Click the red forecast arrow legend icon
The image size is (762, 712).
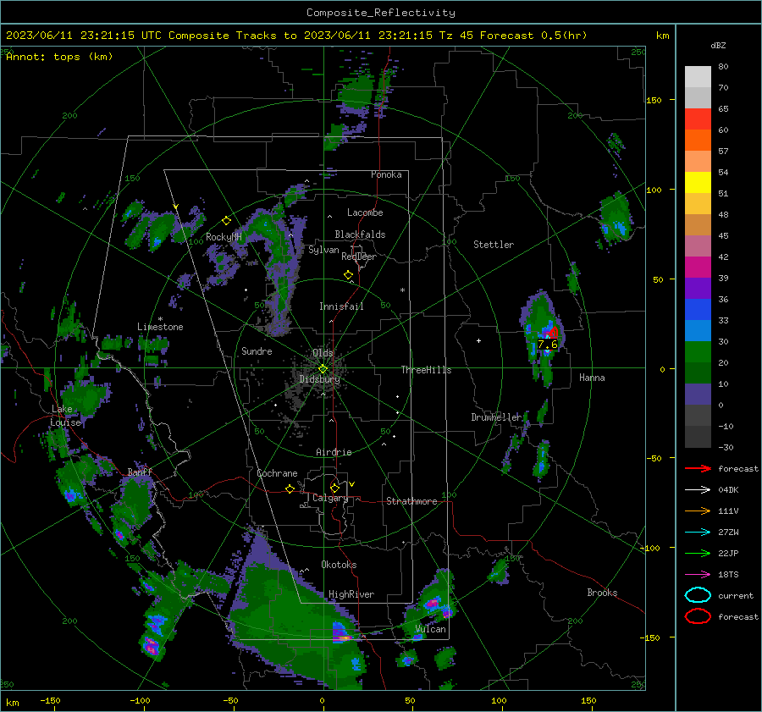[x=698, y=468]
